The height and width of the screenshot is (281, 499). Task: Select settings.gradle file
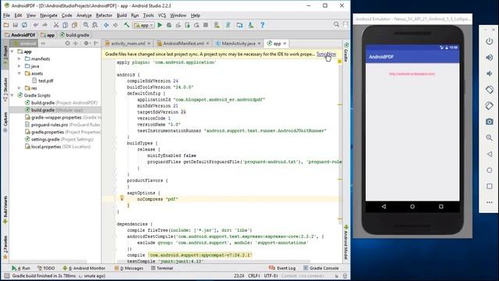pos(59,140)
